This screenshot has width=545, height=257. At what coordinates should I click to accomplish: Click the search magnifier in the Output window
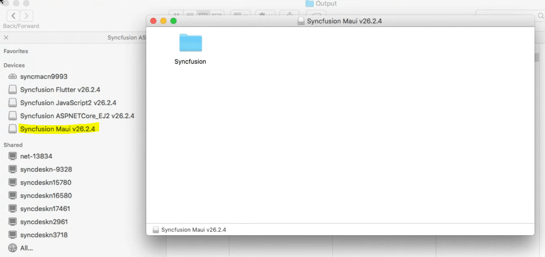(x=541, y=16)
